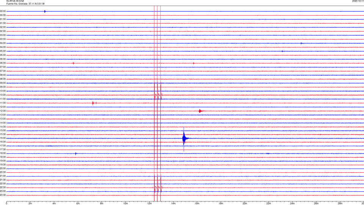
Task: Click the 14m minute axis label
Action: pyautogui.click(x=173, y=203)
